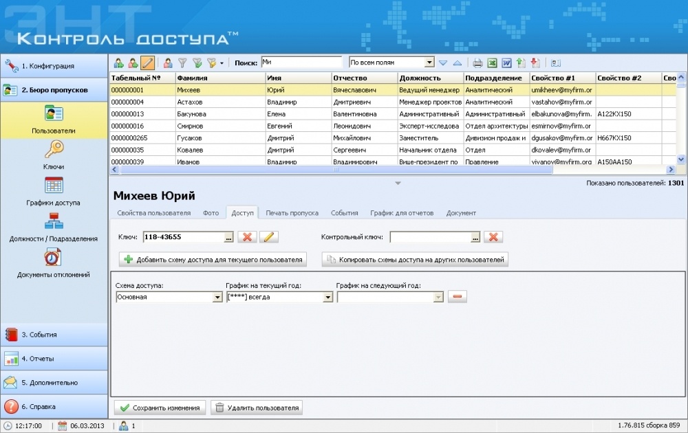The image size is (688, 433).
Task: Click the search next down-triangle icon
Action: coord(443,63)
